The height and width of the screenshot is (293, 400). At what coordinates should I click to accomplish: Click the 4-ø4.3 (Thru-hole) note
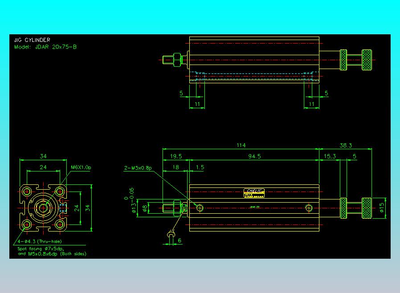tap(40, 241)
